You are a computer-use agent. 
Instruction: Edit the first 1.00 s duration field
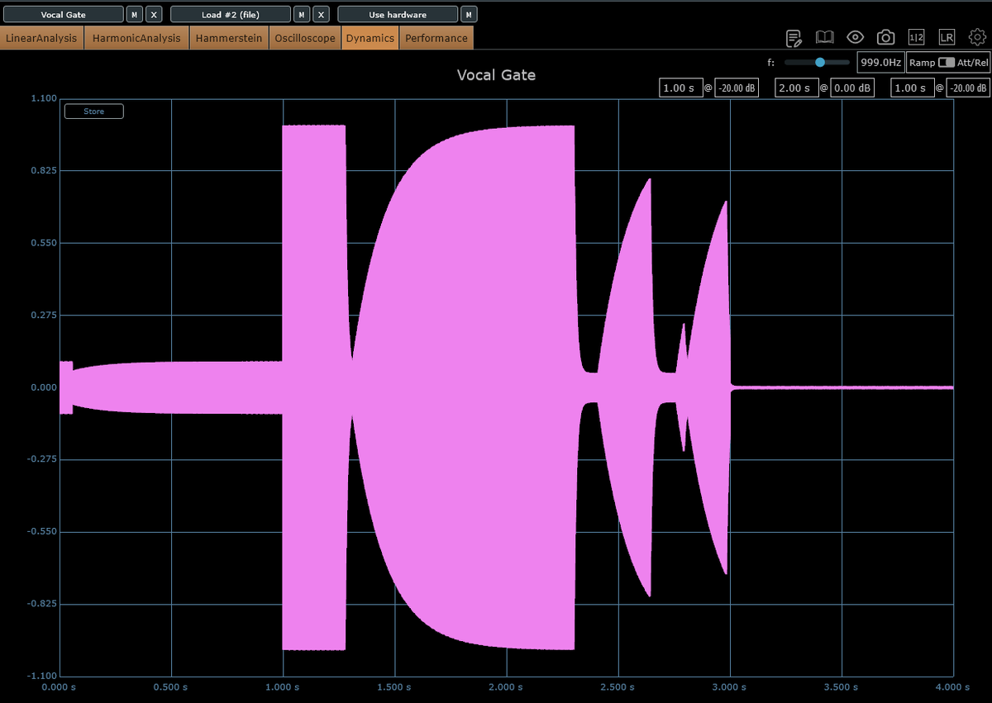680,88
